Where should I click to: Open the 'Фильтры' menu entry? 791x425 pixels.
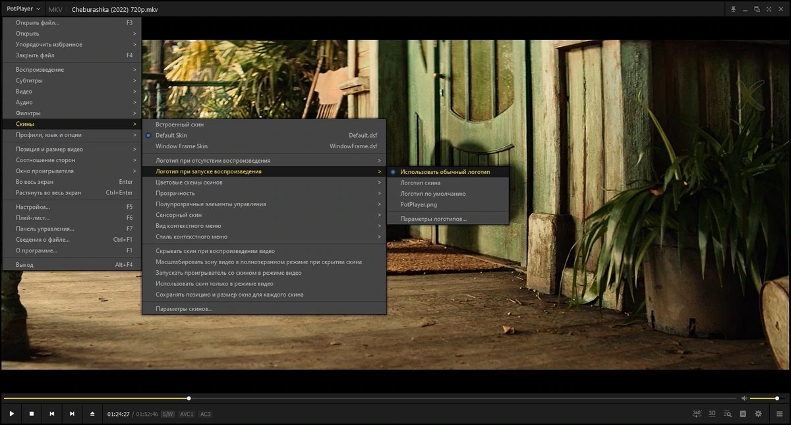click(x=71, y=113)
